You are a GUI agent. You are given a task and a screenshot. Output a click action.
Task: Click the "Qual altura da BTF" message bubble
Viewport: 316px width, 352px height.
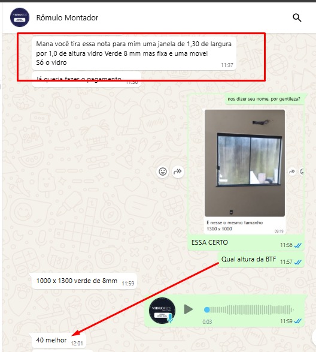tap(261, 260)
